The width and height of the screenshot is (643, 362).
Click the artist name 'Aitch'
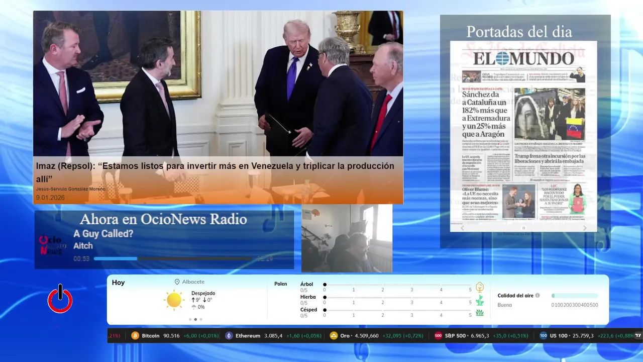(83, 246)
